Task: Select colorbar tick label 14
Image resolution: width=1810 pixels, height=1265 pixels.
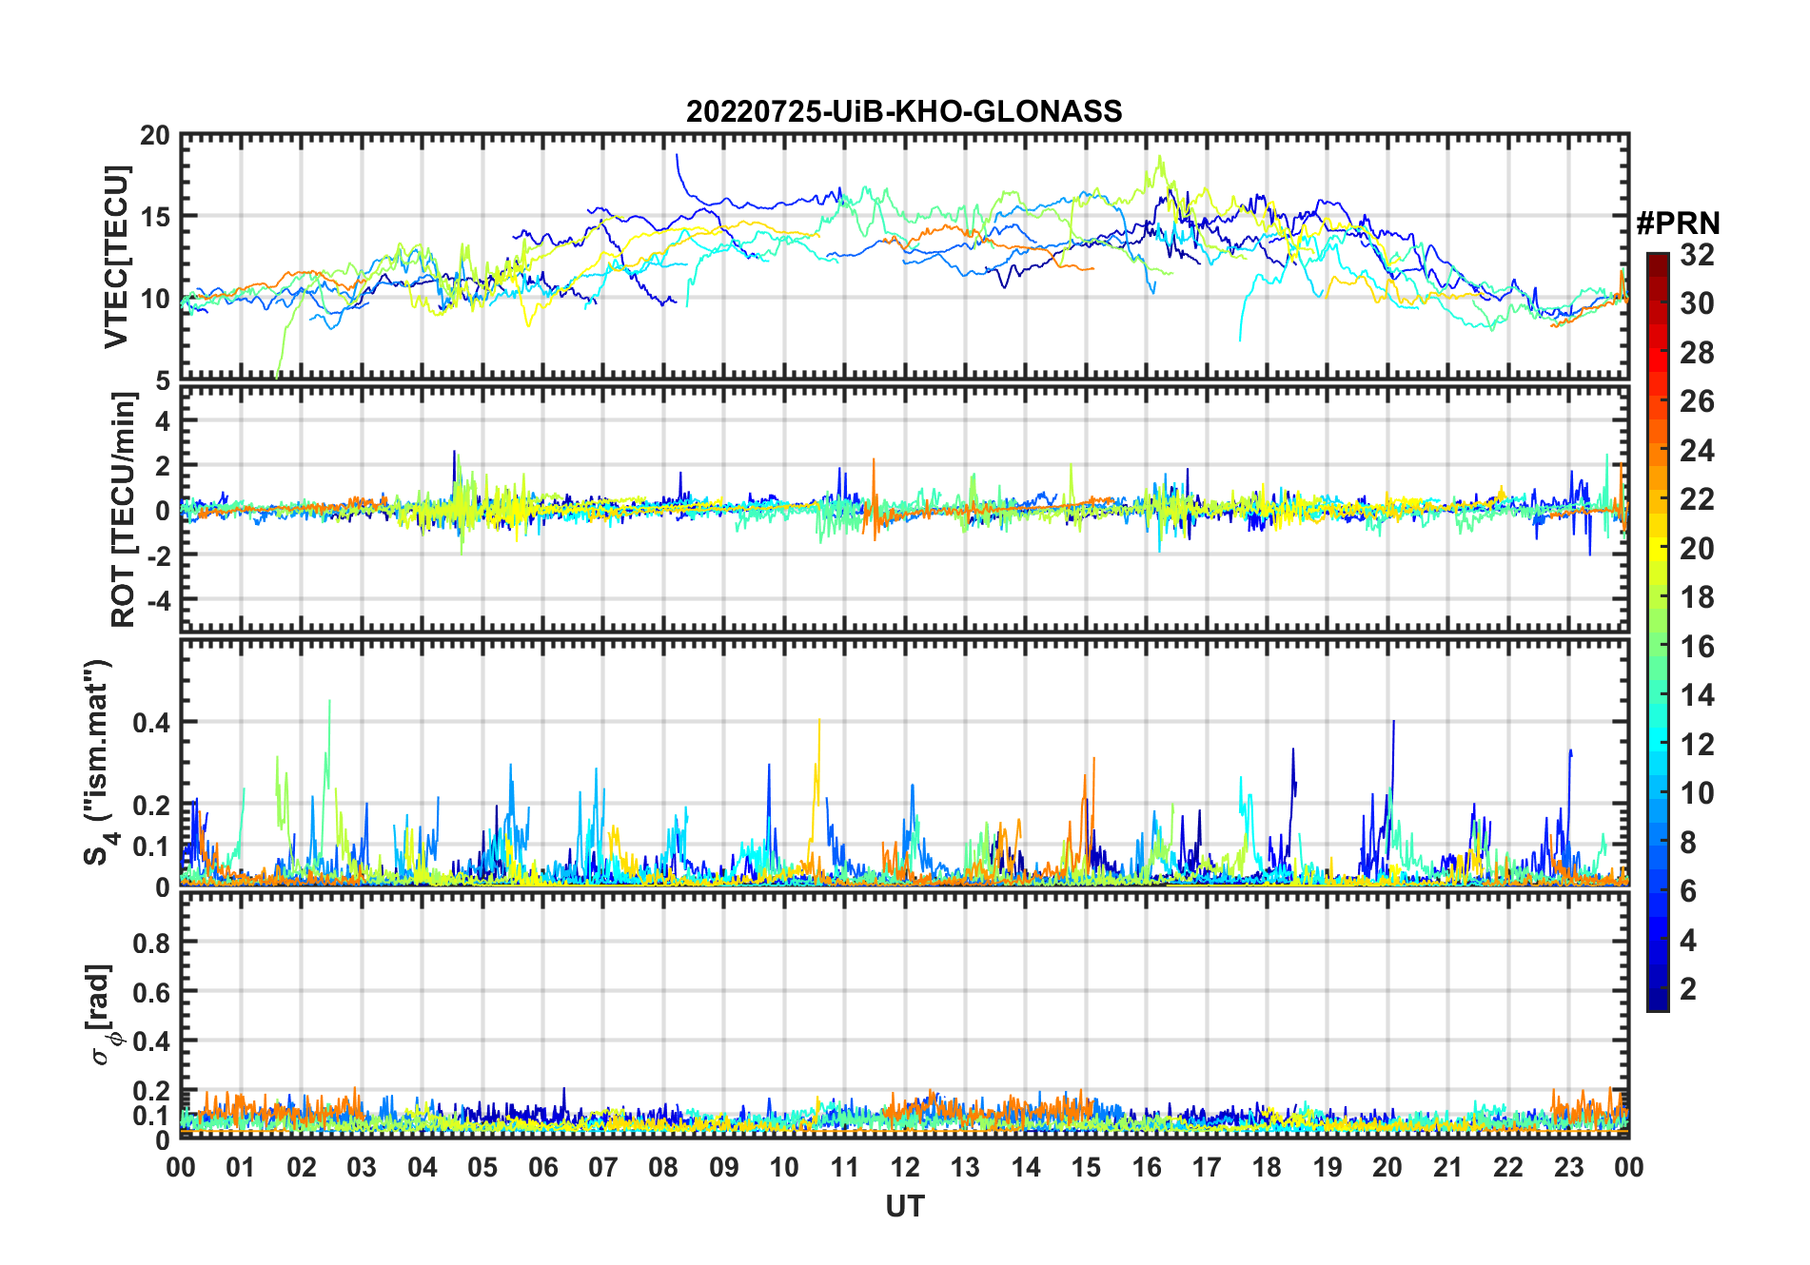Action: pos(1697,695)
